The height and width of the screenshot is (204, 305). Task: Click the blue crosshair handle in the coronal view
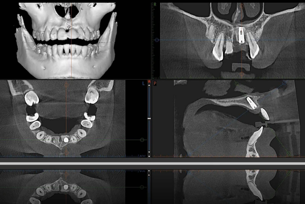pos(157,40)
